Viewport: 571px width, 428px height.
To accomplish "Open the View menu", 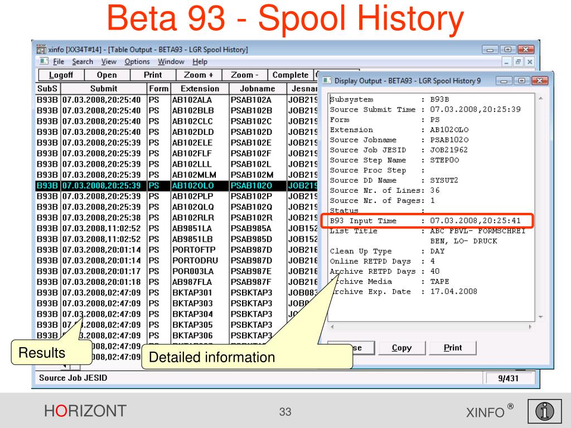I will coord(109,61).
